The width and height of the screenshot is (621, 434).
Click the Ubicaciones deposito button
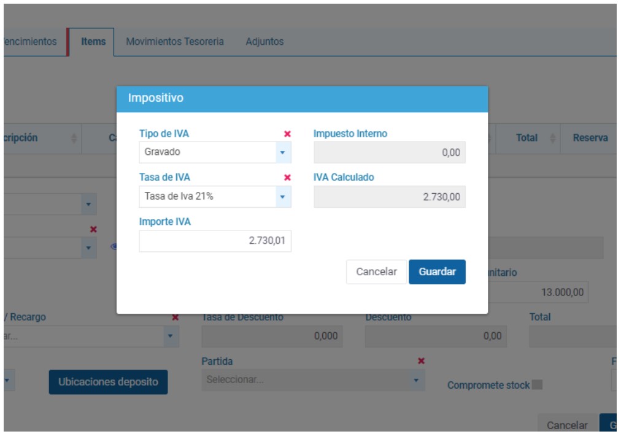108,382
